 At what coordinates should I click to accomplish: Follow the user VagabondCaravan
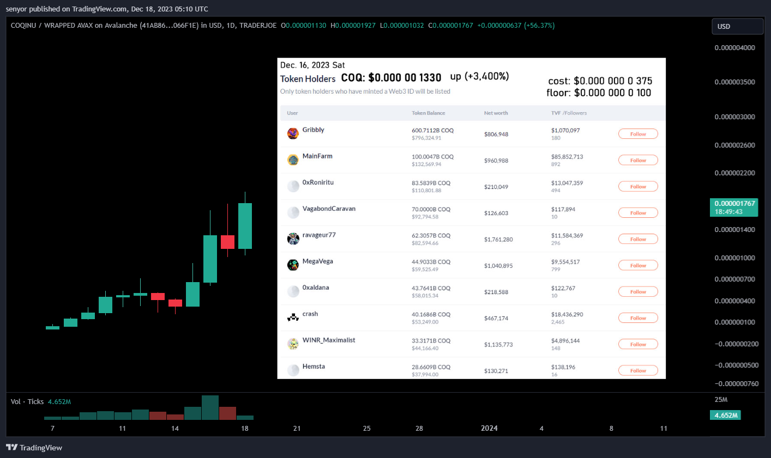click(638, 213)
